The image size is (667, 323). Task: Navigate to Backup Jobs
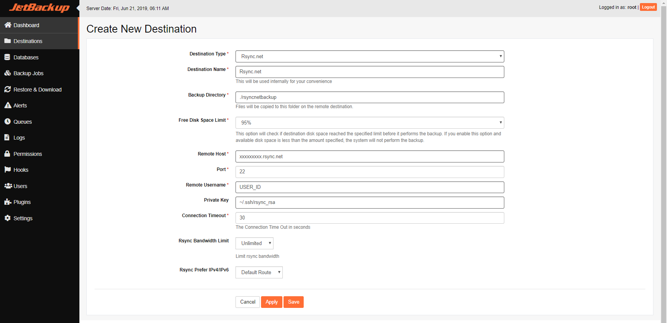tap(40, 73)
